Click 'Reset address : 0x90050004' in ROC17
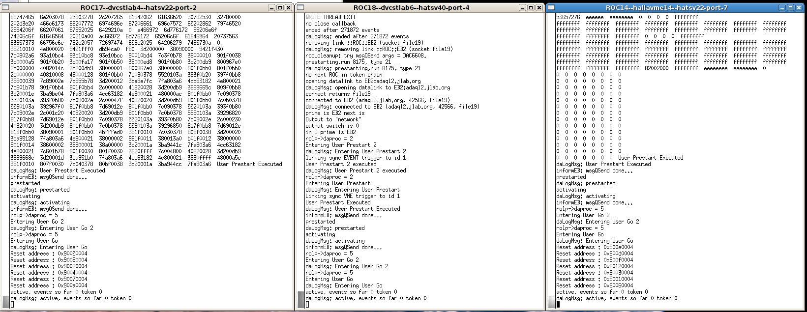The height and width of the screenshot is (312, 807). coord(49,254)
